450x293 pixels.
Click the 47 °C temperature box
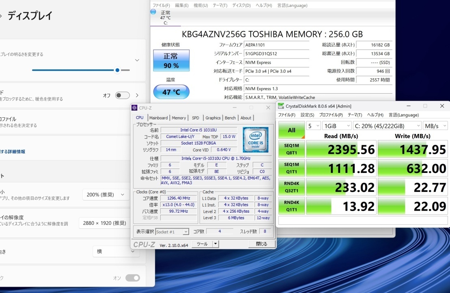point(171,92)
